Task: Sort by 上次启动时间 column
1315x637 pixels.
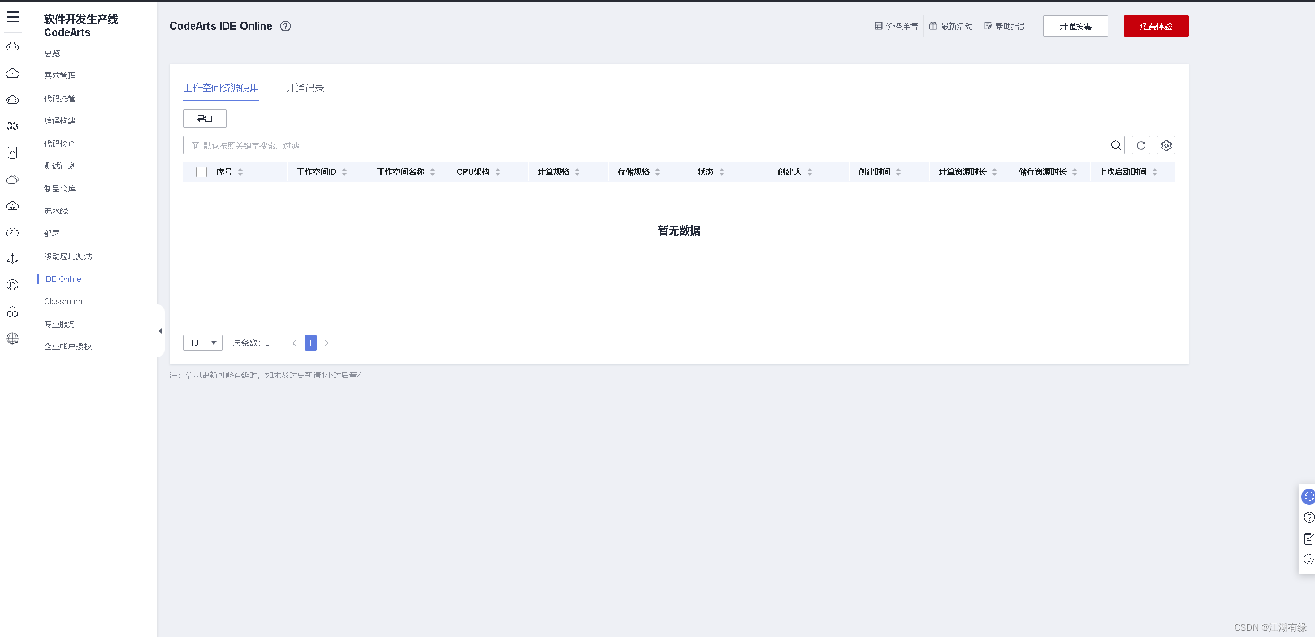Action: pyautogui.click(x=1155, y=172)
